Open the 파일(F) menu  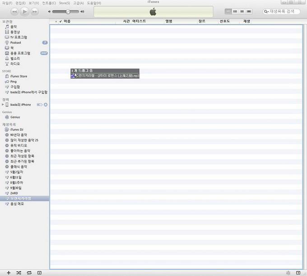(x=7, y=3)
